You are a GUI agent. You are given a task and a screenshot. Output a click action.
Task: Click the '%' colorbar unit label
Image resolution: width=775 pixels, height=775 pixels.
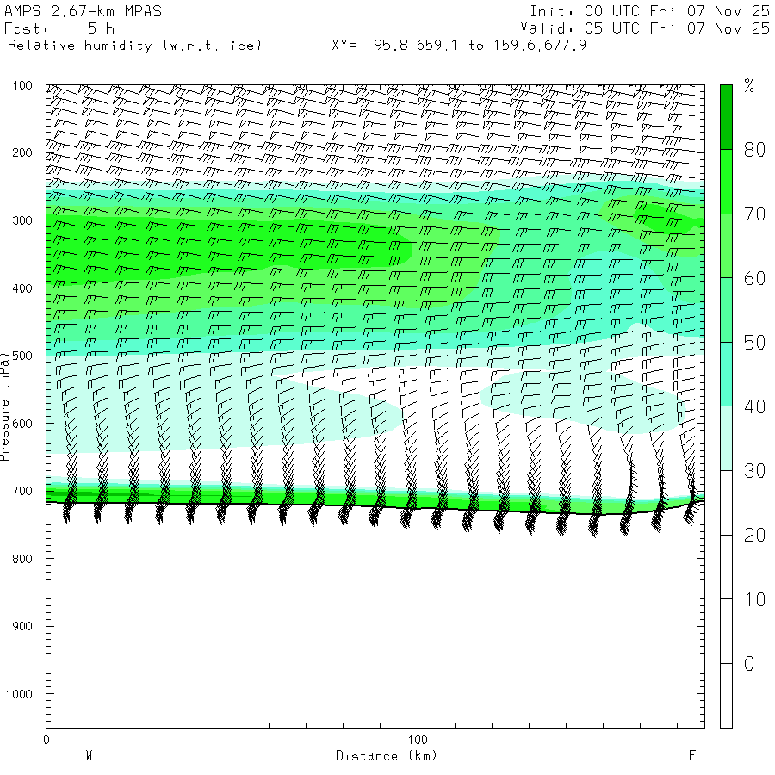(749, 86)
